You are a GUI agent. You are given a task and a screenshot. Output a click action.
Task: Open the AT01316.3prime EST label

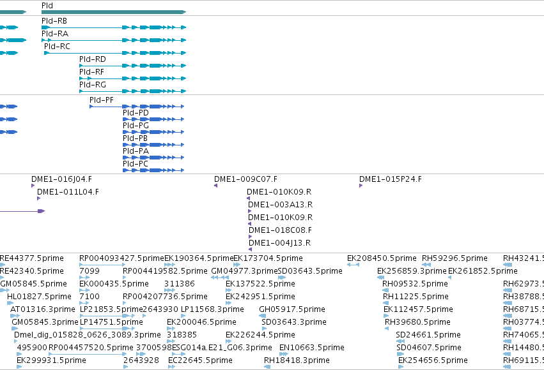43,310
